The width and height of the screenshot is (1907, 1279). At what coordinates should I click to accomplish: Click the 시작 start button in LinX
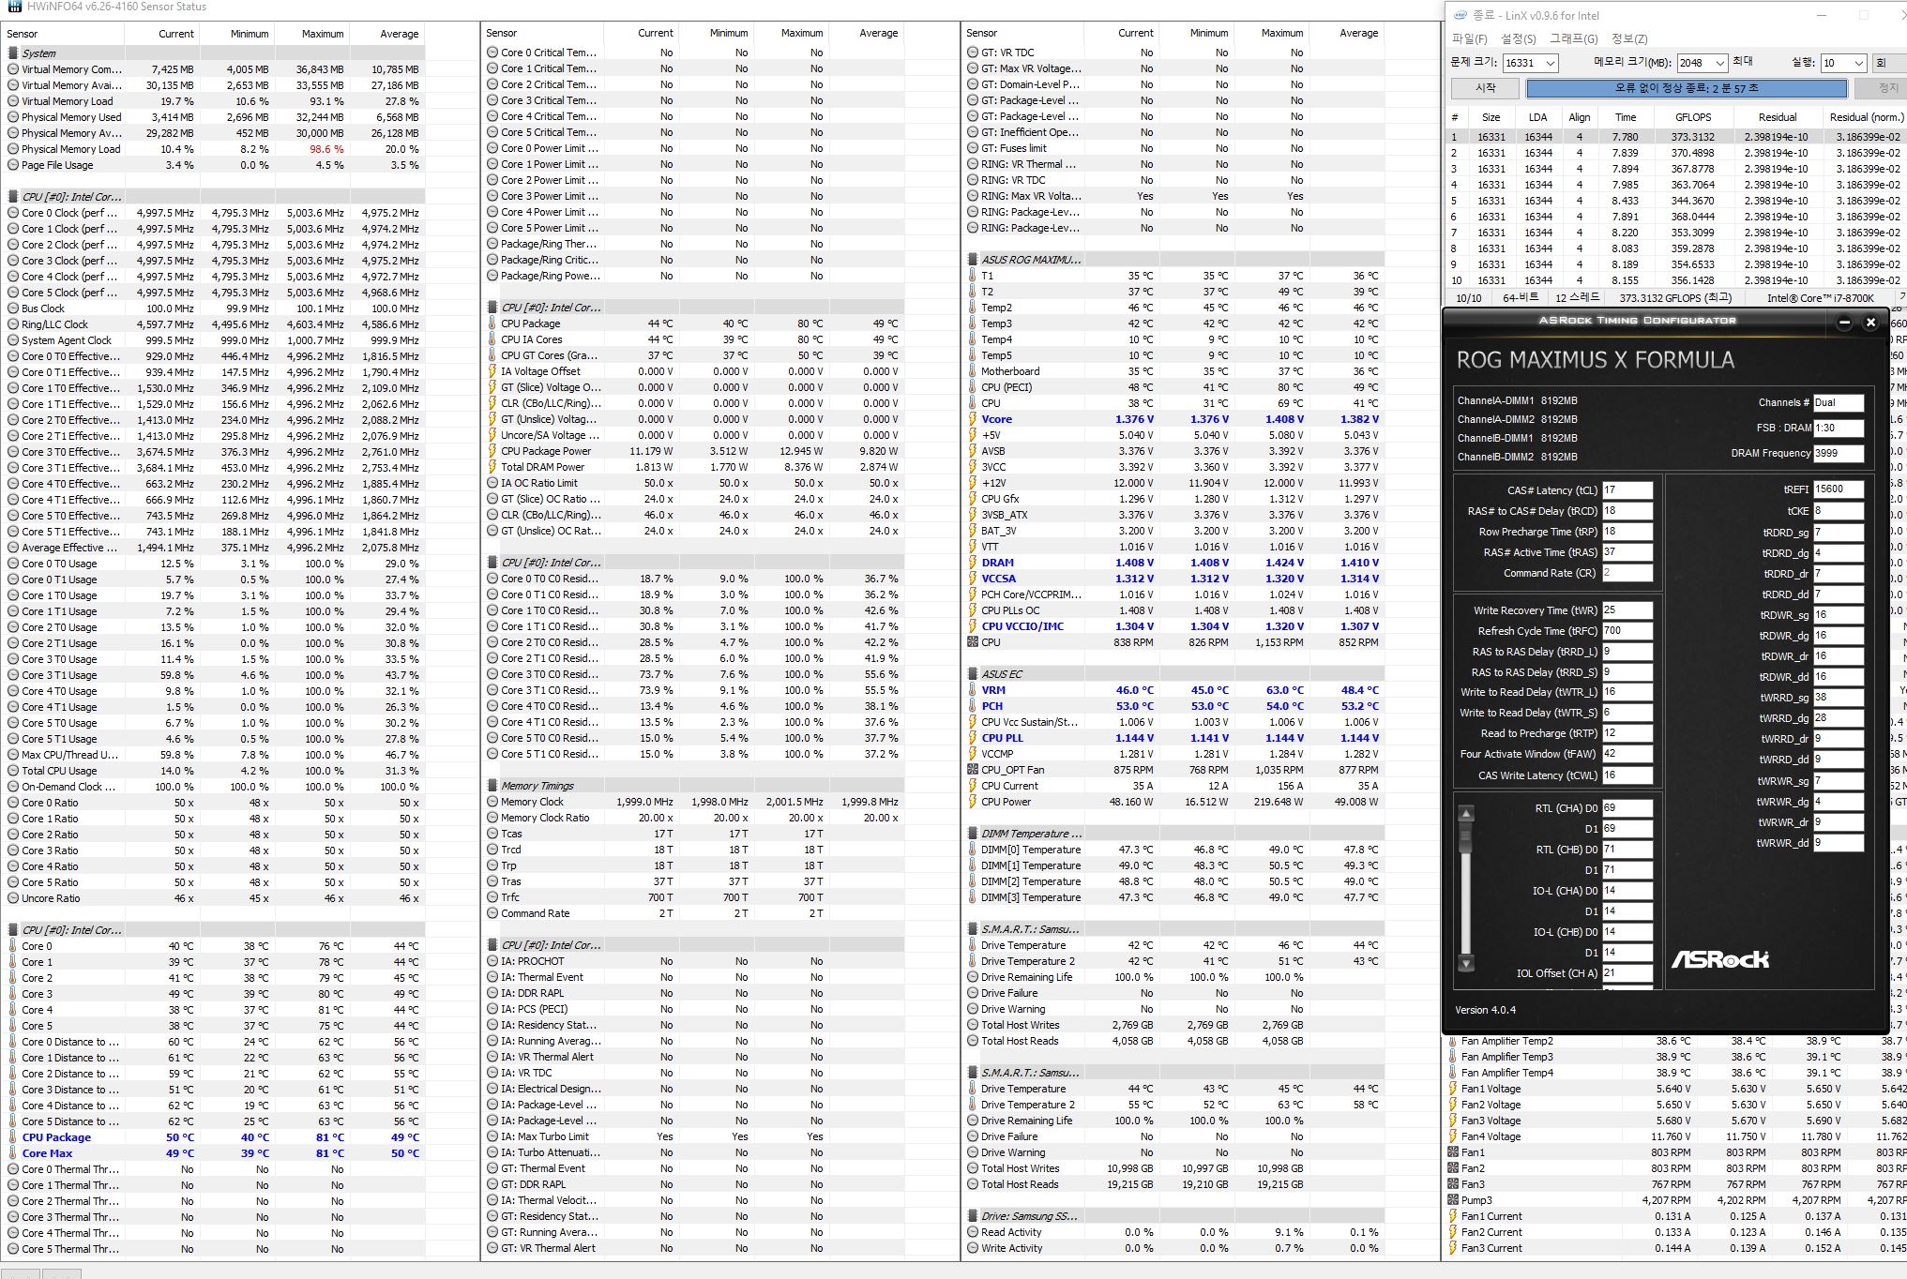1485,88
